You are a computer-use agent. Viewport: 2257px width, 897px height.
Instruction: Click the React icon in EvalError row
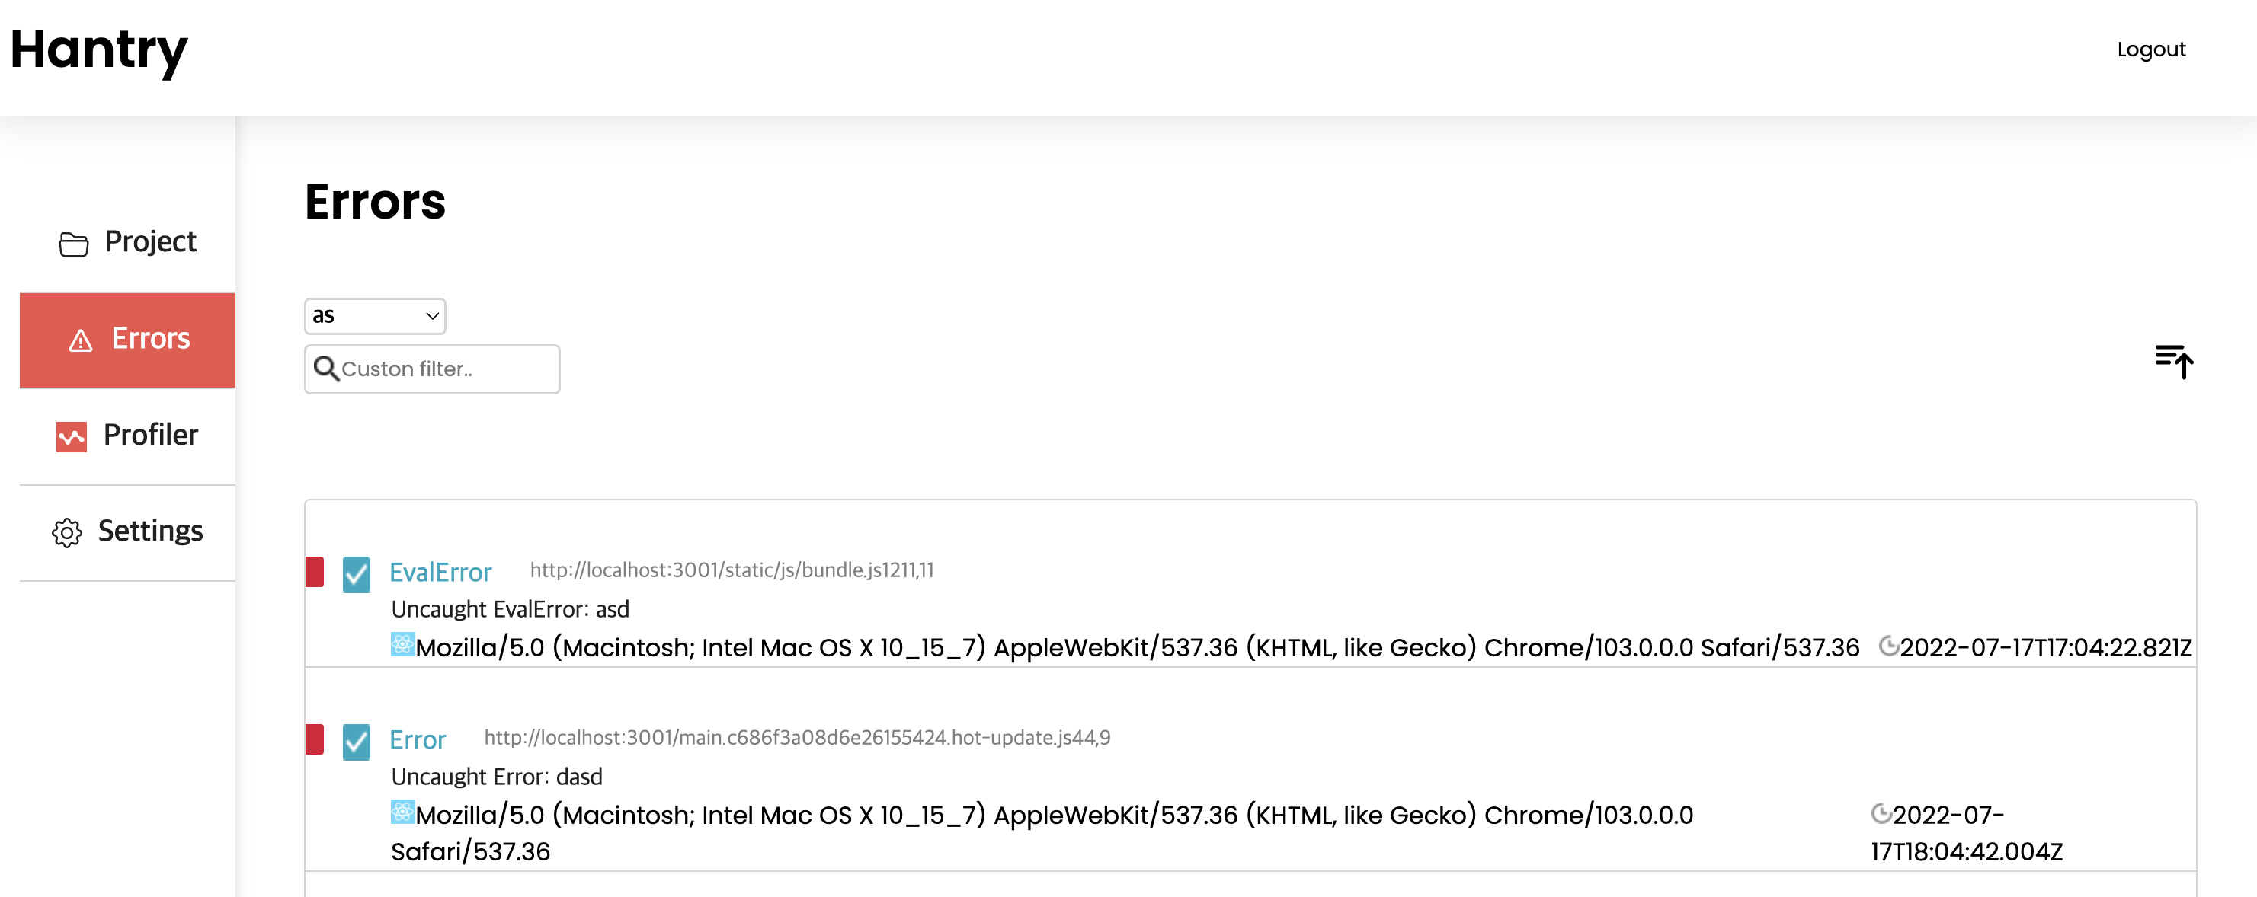[x=402, y=645]
